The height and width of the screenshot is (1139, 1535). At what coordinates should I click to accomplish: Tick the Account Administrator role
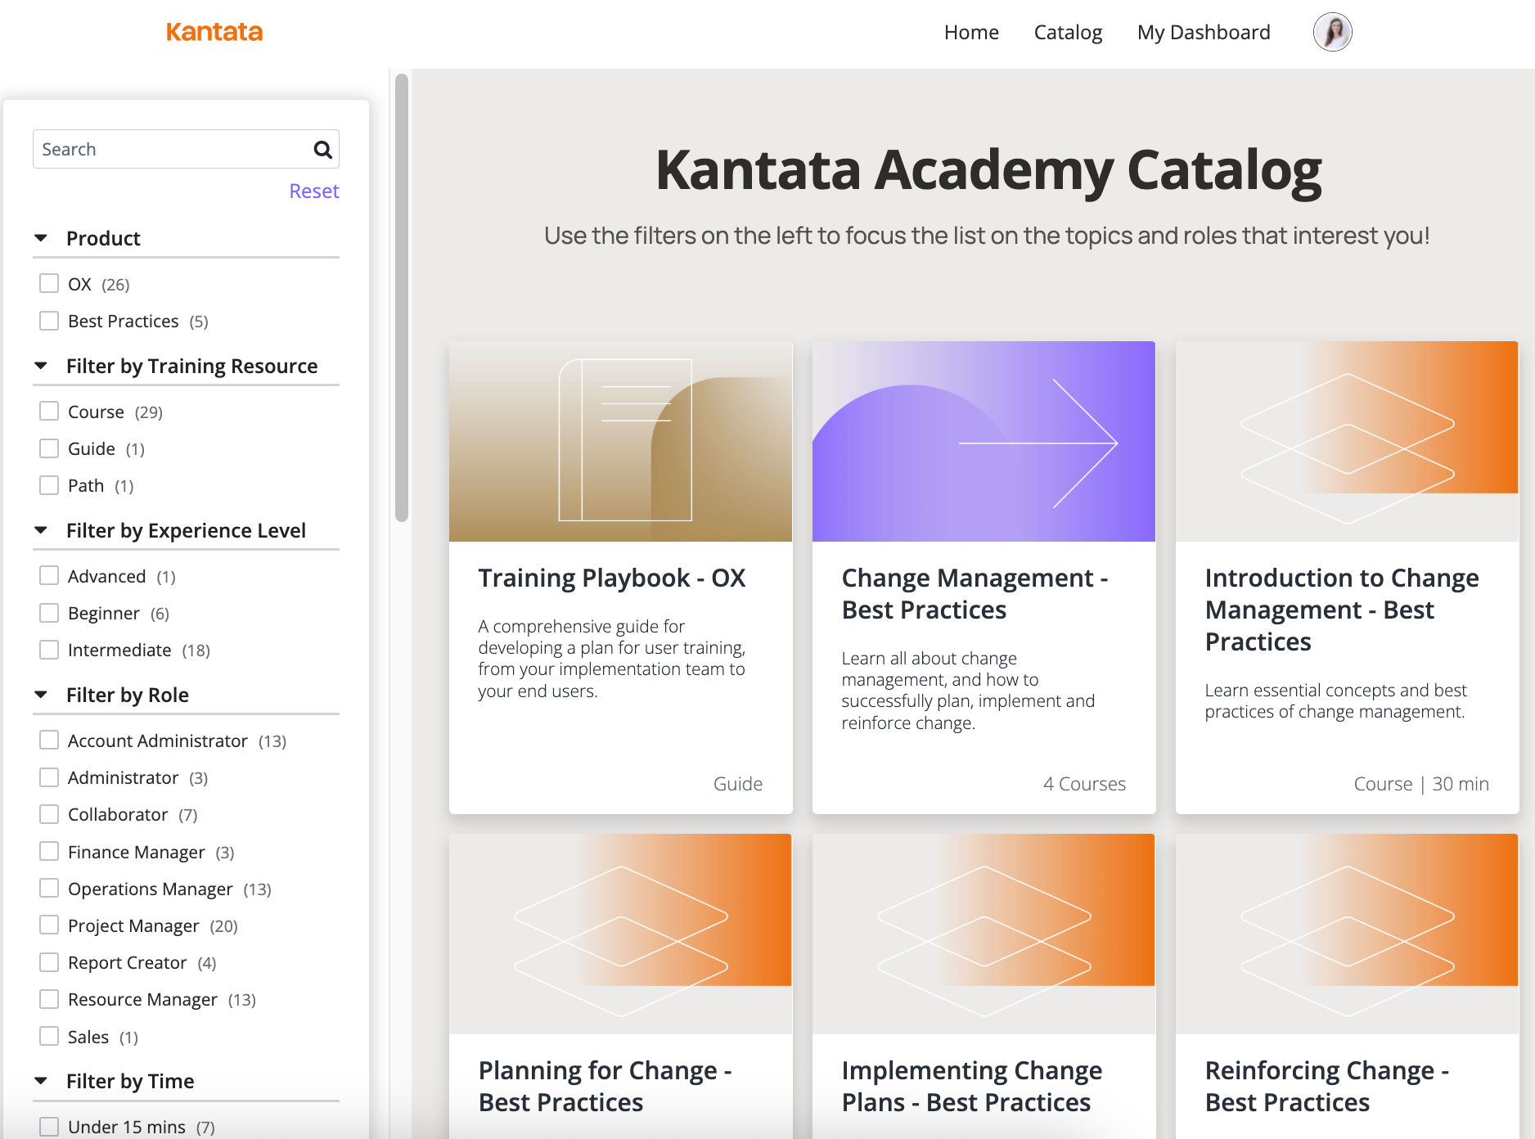tap(49, 741)
